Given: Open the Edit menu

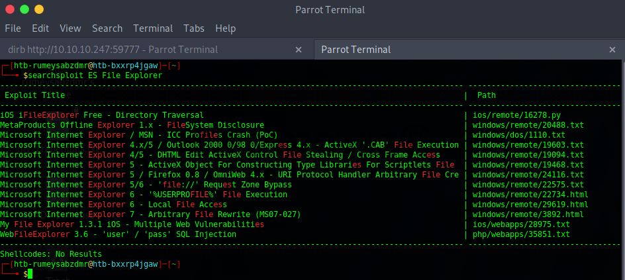Looking at the screenshot, I should pyautogui.click(x=40, y=28).
